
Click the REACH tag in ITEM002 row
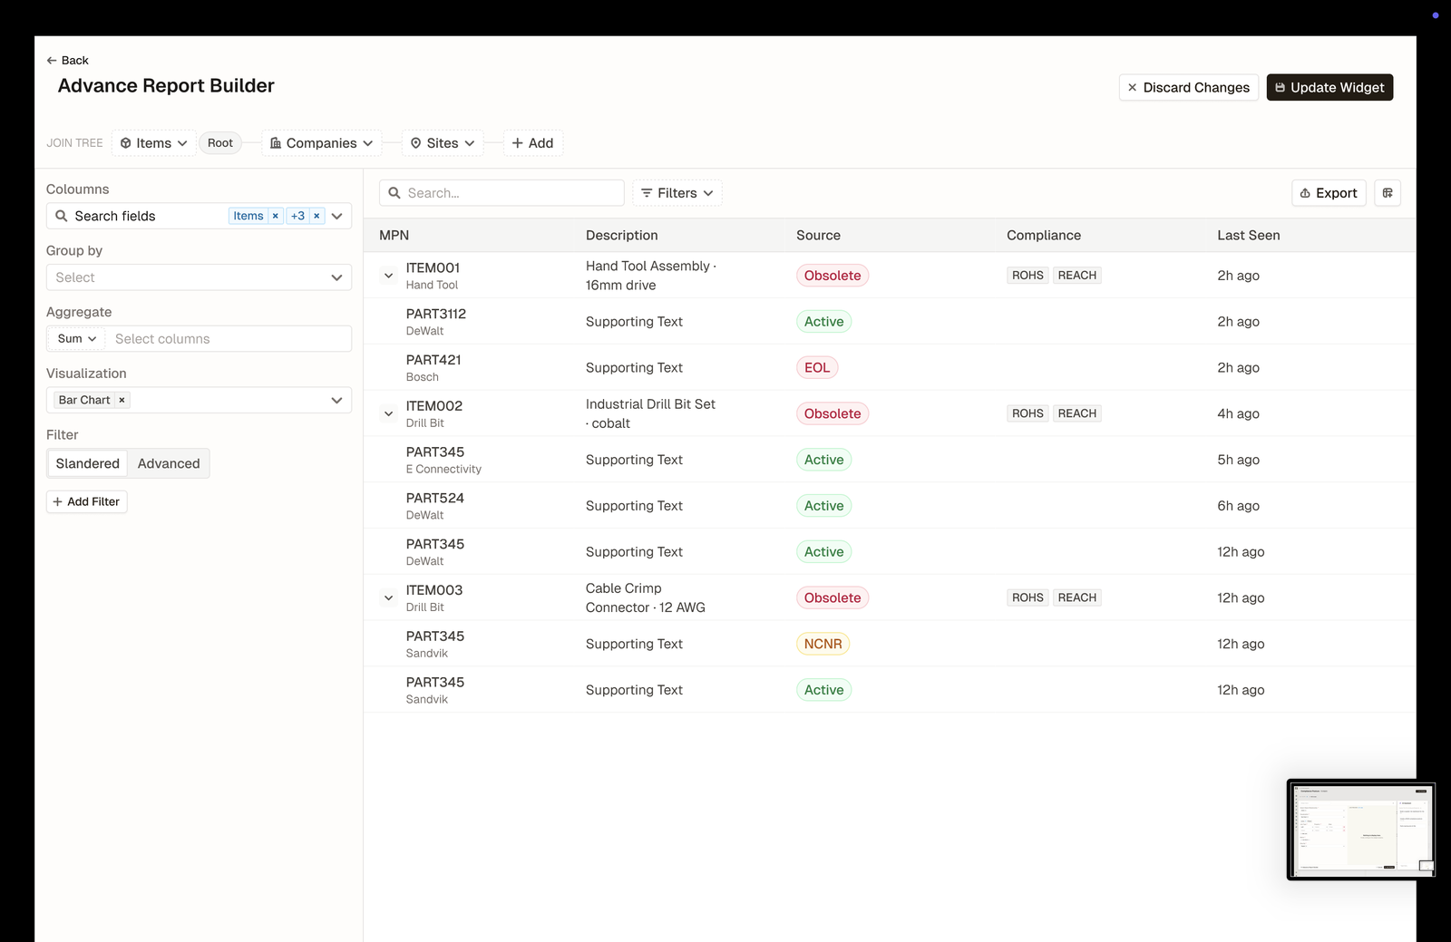click(1077, 413)
